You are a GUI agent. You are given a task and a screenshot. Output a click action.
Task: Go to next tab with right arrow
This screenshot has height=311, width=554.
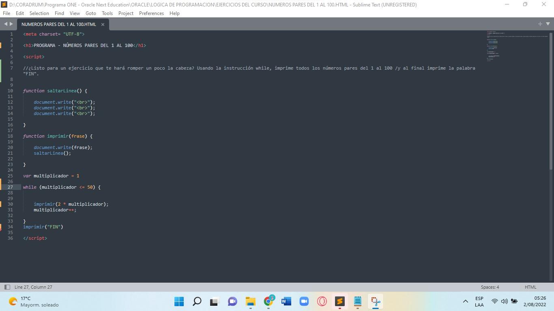pos(11,24)
